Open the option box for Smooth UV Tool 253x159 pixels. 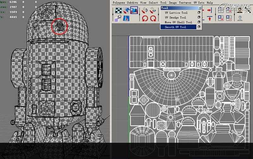point(199,27)
